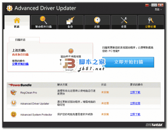168x130 pixels.
Task: Click the Advanced System Protector shield icon
Action: point(14,114)
